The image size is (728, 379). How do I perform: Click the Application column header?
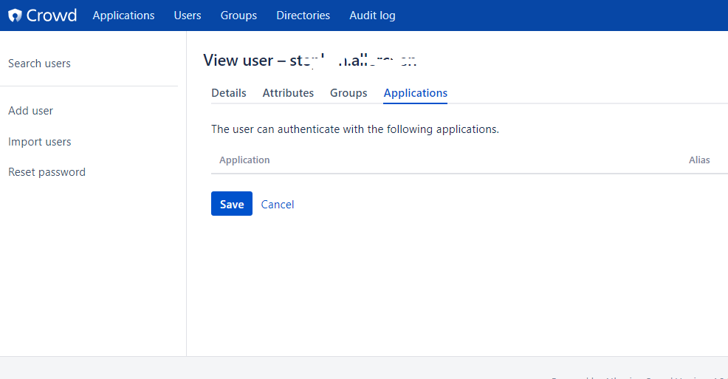pos(244,160)
